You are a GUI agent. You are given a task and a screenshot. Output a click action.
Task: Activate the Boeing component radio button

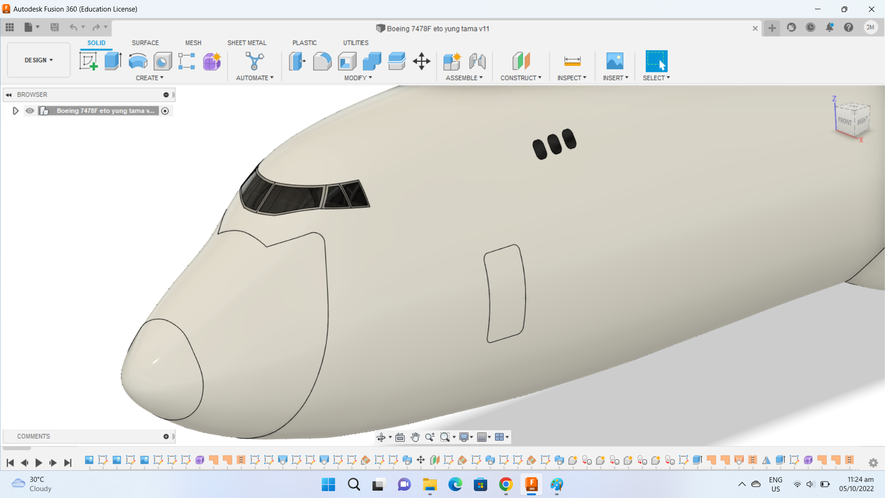[x=165, y=111]
